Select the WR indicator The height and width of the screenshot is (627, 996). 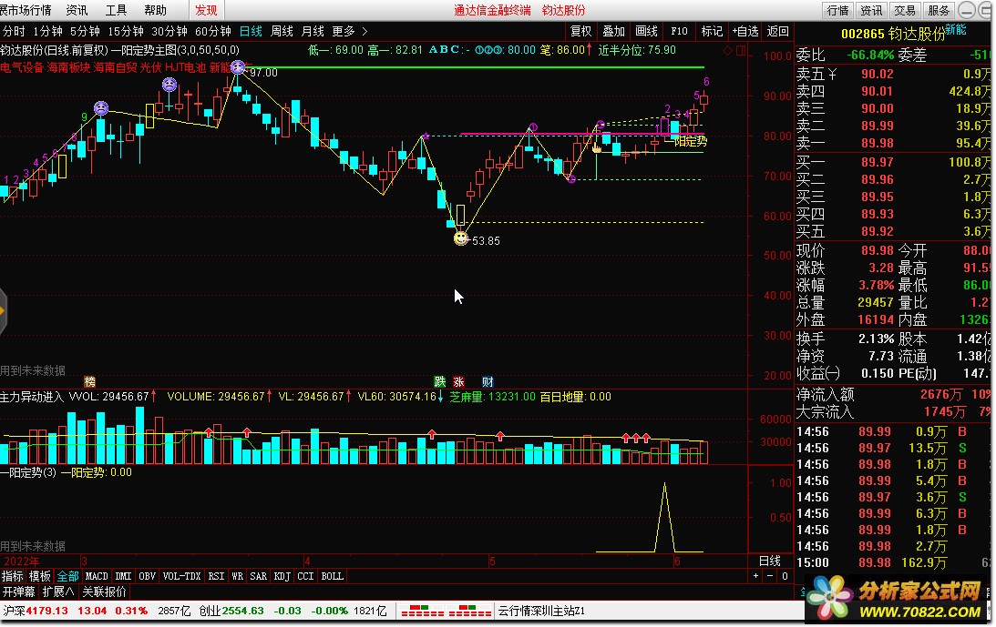[237, 576]
